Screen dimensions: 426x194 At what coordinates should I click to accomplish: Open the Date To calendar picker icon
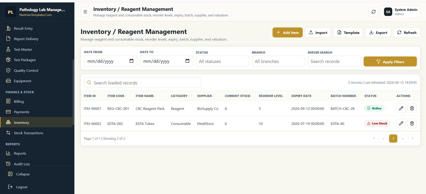pyautogui.click(x=187, y=61)
